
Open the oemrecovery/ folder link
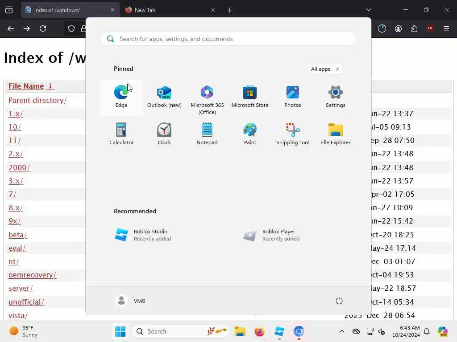32,275
